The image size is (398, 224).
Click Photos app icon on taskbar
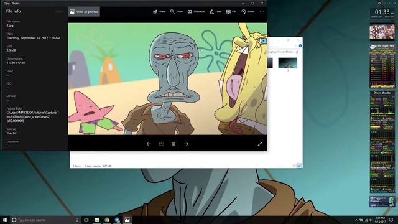coord(127,220)
